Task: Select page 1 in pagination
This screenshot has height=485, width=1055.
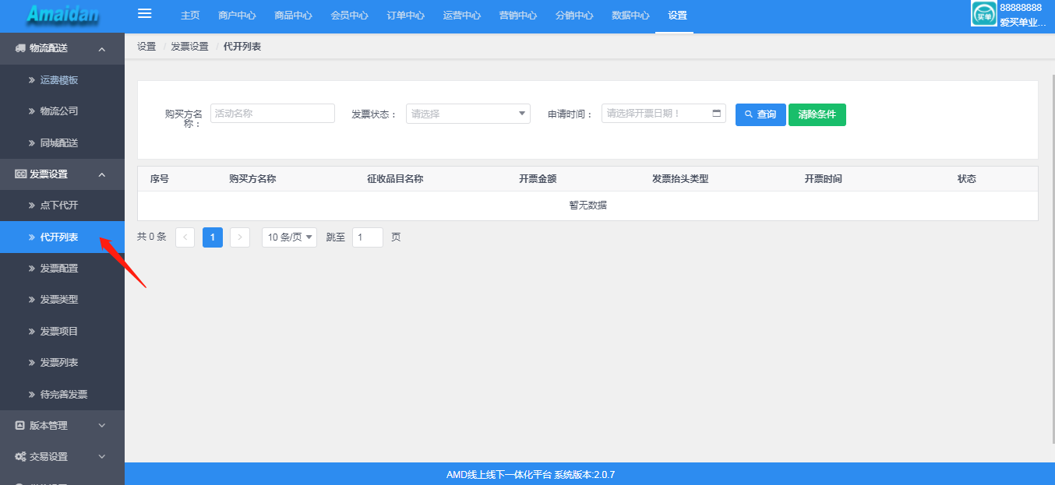Action: click(213, 237)
